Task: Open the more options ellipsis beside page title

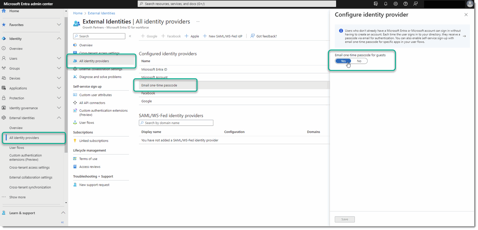Action: pyautogui.click(x=198, y=22)
